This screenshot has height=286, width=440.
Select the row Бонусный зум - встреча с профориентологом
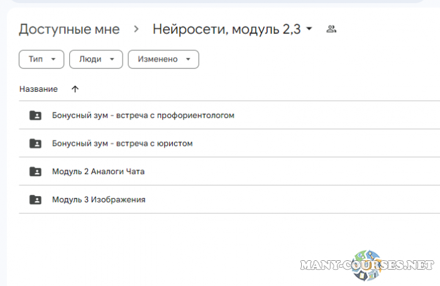pyautogui.click(x=143, y=116)
